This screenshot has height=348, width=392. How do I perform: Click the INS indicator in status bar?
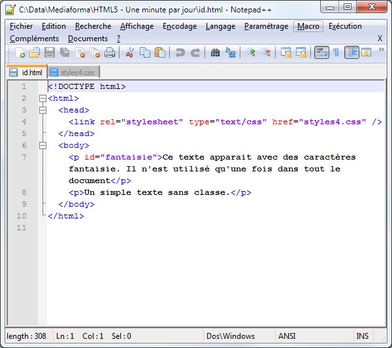point(363,336)
